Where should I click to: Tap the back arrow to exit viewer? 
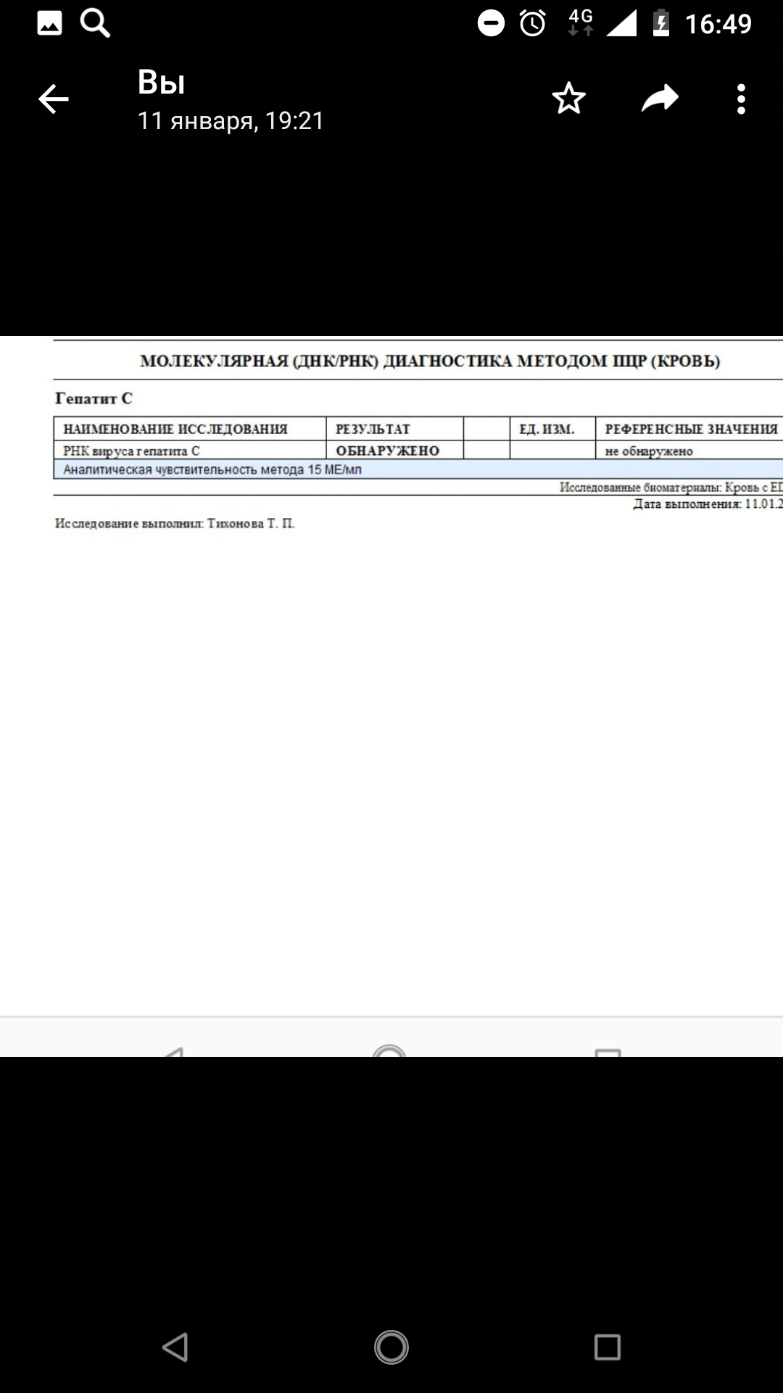pos(54,99)
